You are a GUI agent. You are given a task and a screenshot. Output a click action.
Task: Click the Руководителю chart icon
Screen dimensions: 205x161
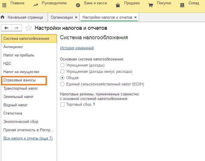coord(36,5)
